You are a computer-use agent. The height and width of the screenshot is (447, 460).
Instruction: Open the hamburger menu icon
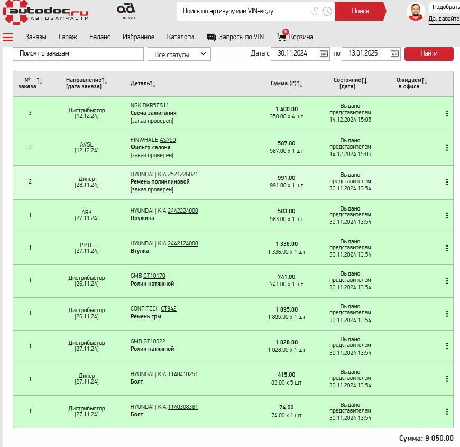7,37
